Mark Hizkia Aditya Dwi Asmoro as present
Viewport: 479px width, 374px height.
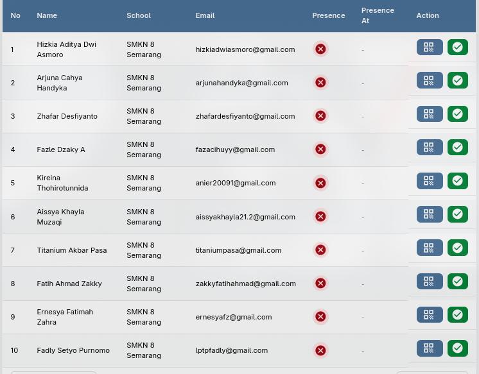click(x=457, y=47)
